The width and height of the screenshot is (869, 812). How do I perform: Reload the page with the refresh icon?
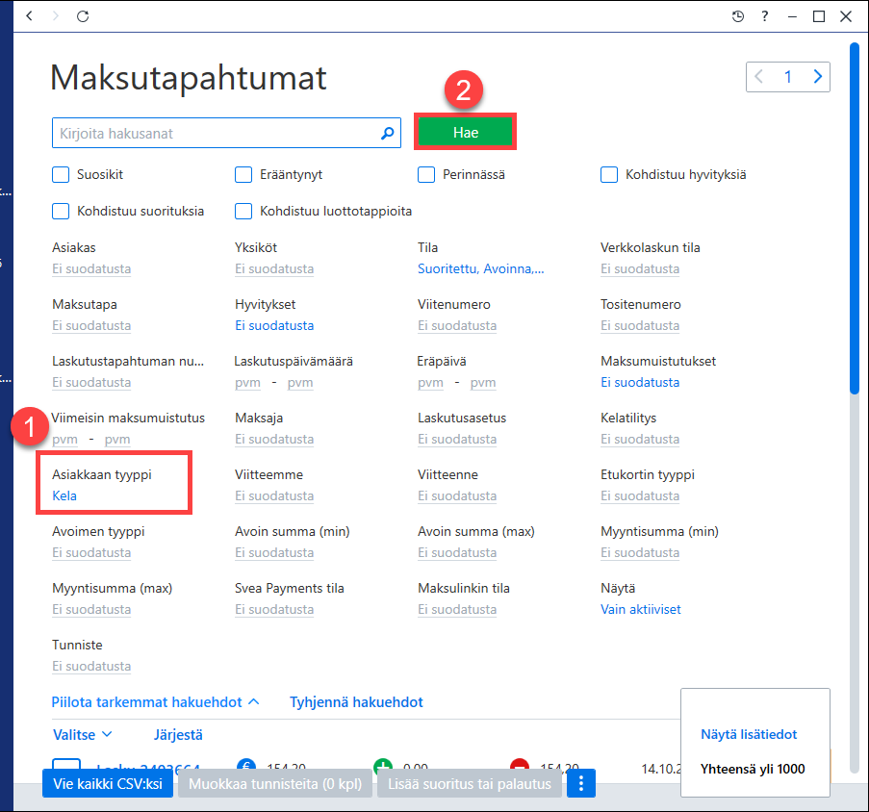click(83, 16)
